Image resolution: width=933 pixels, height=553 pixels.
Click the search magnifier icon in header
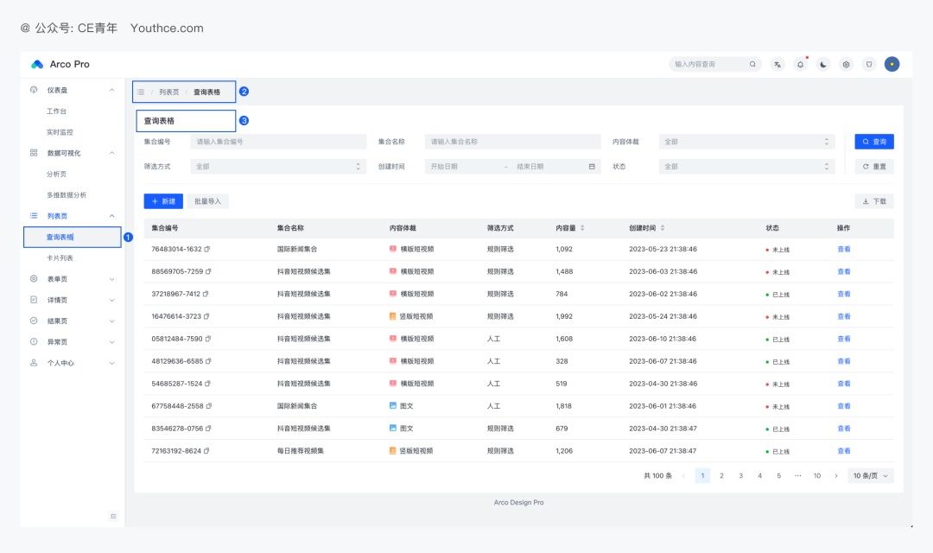tap(752, 64)
